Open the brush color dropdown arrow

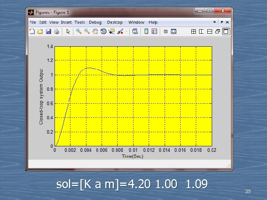[126, 31]
